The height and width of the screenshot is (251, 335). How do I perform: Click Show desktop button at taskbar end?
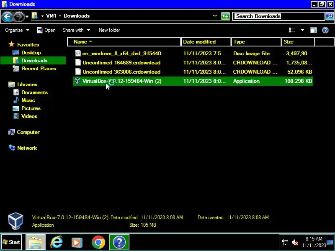tap(330, 242)
